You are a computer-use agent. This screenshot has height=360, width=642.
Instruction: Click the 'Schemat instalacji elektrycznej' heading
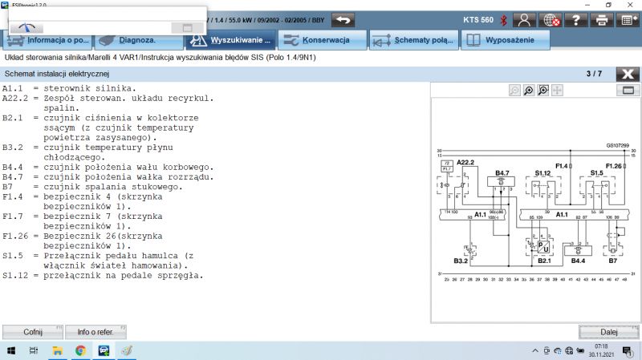(57, 74)
